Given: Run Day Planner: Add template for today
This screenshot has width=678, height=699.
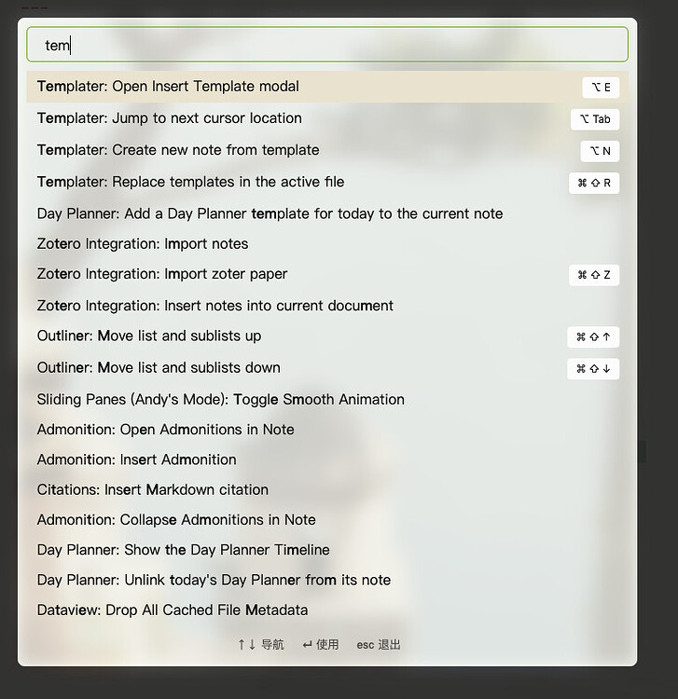Looking at the screenshot, I should point(270,213).
